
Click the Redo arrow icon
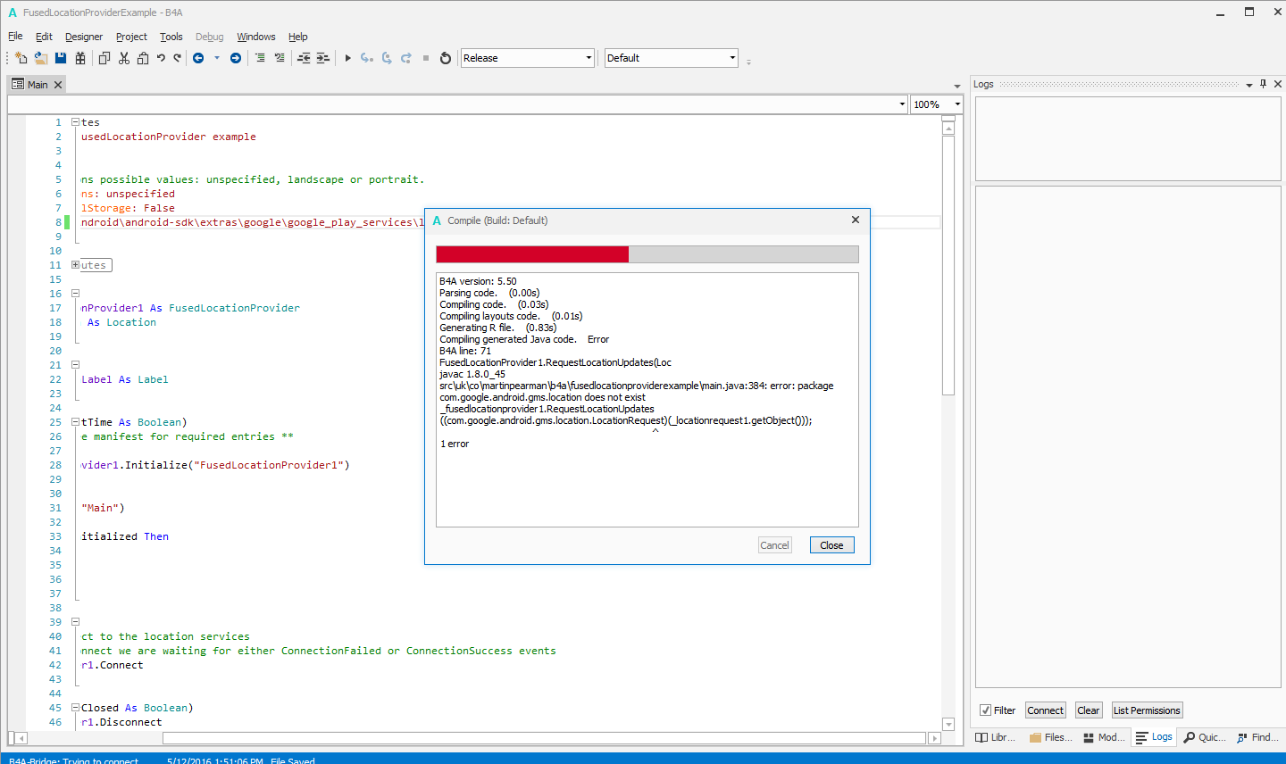click(x=178, y=58)
